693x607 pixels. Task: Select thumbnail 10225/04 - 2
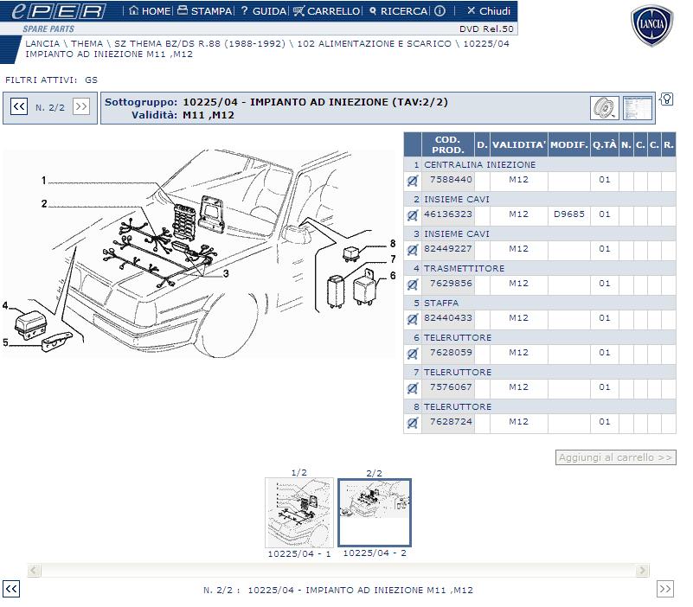[x=375, y=513]
